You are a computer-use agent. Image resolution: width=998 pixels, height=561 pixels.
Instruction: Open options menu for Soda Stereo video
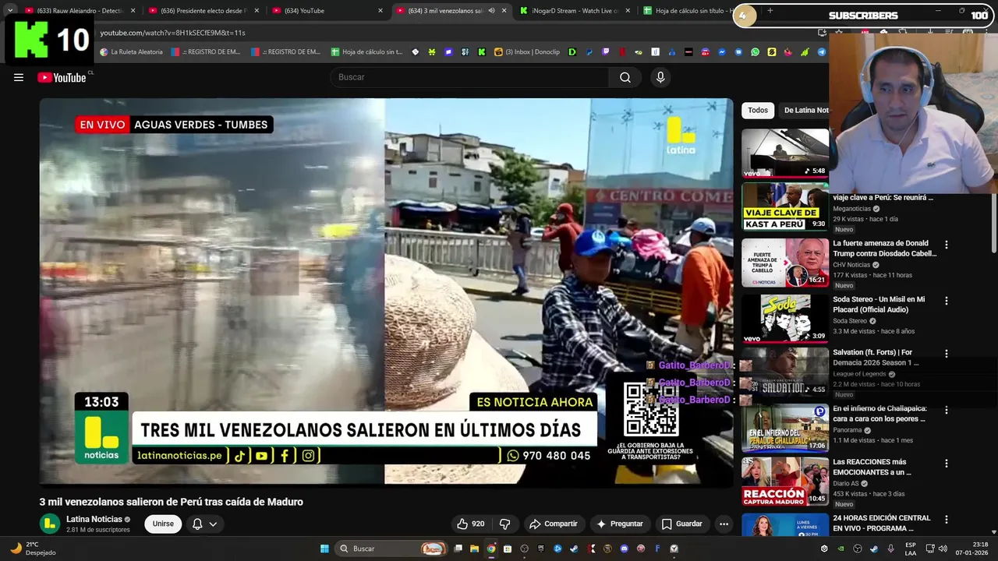(947, 301)
